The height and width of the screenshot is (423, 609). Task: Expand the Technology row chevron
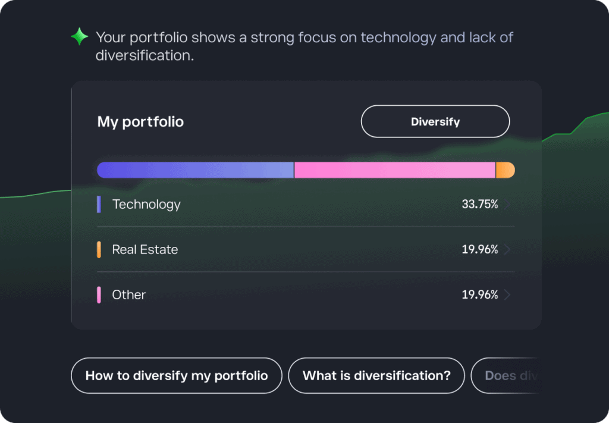pos(507,205)
